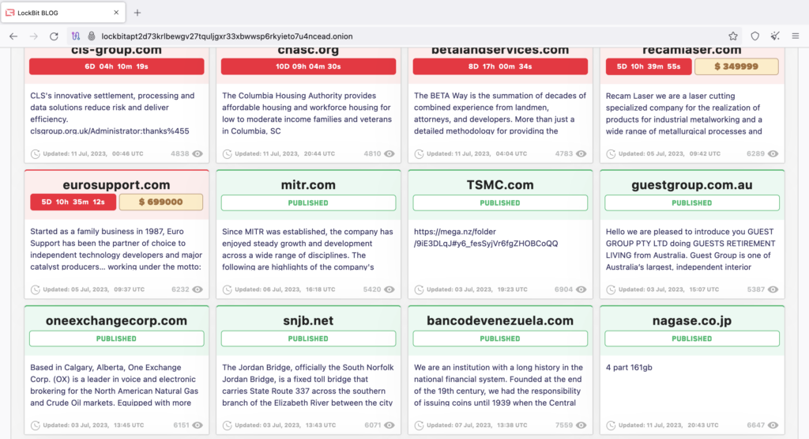Viewport: 809px width, 439px height.
Task: Click the clock icon on the mitr.com card
Action: [x=227, y=290]
